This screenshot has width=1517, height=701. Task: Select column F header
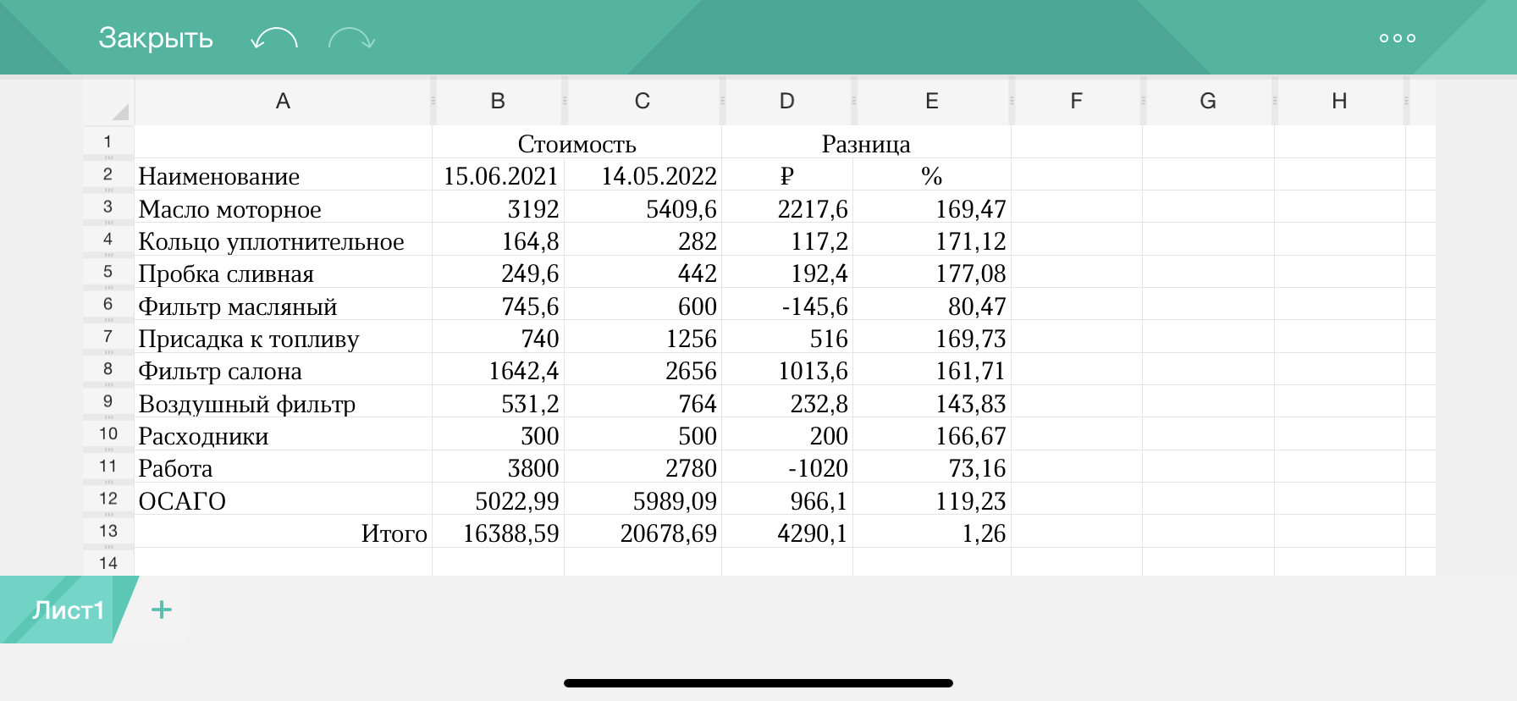pos(1077,102)
